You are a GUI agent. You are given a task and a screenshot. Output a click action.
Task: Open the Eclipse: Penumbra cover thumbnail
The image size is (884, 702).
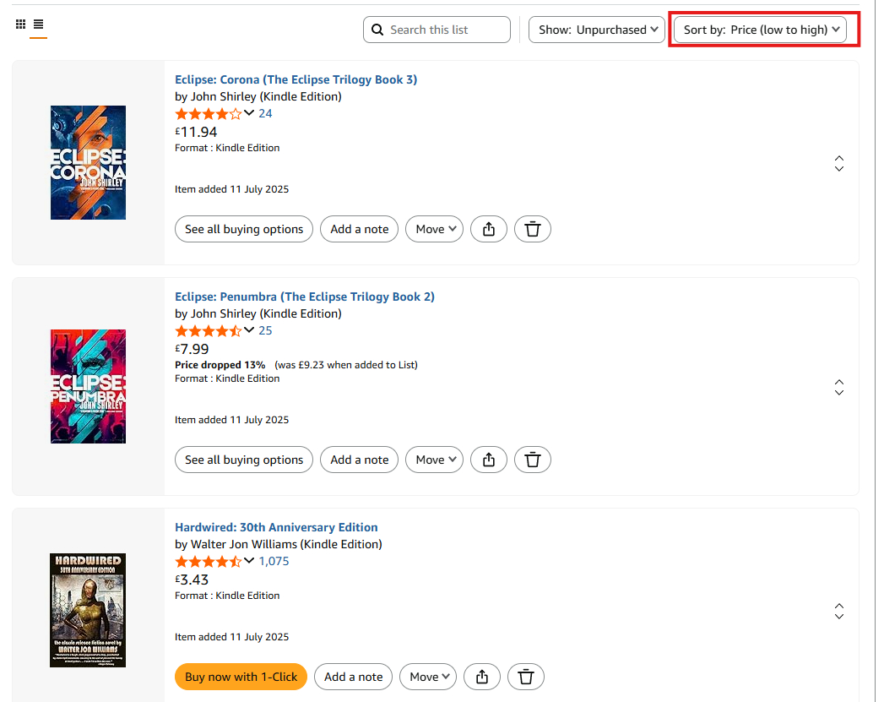click(x=88, y=386)
